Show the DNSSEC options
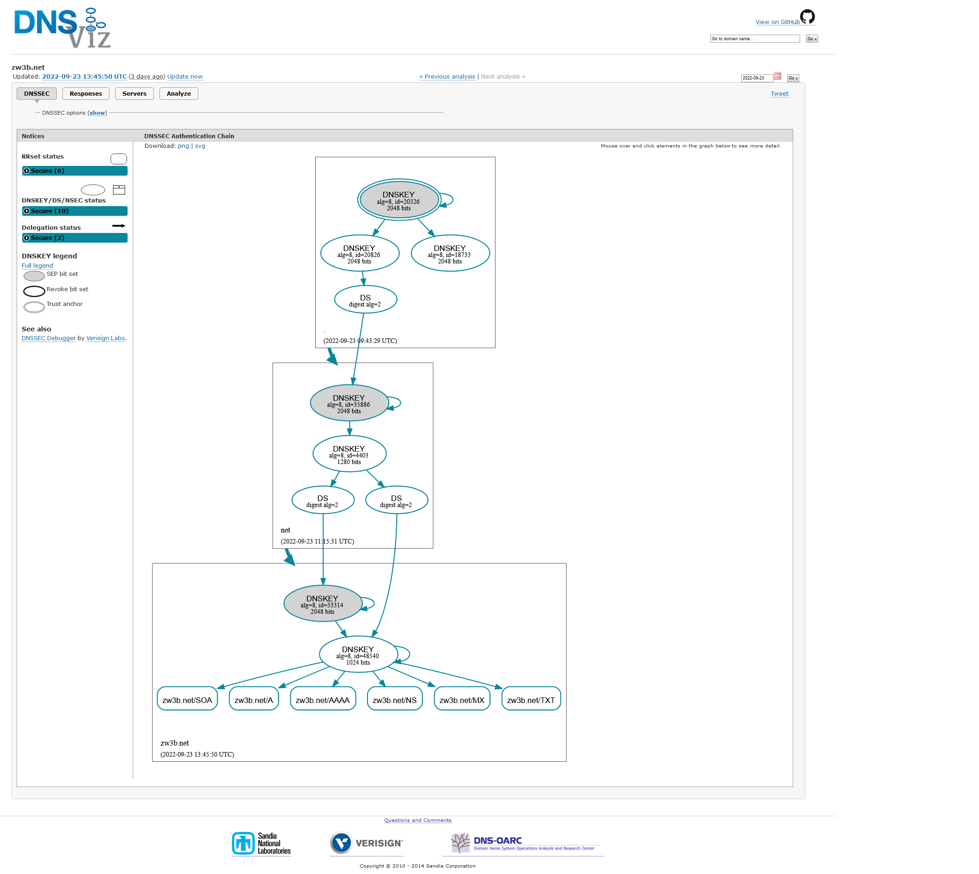The height and width of the screenshot is (874, 979). [x=98, y=113]
